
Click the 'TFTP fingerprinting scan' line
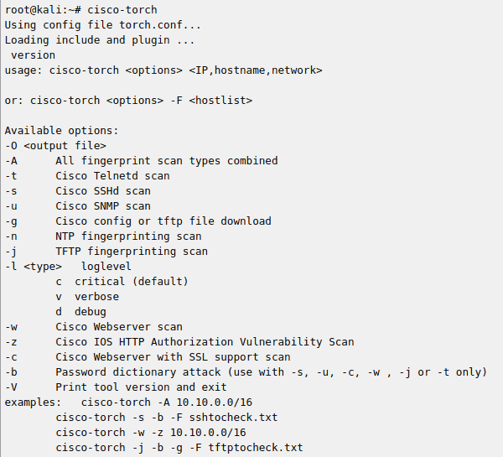point(132,251)
